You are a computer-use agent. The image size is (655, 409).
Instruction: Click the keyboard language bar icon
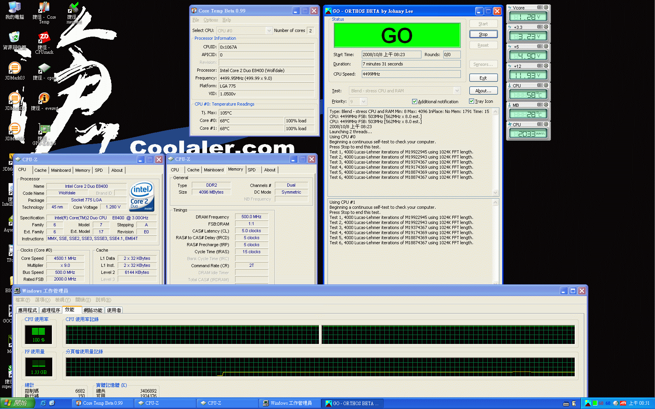pos(566,404)
